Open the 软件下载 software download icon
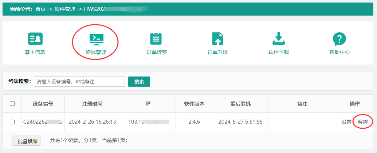This screenshot has width=377, height=153. (278, 39)
